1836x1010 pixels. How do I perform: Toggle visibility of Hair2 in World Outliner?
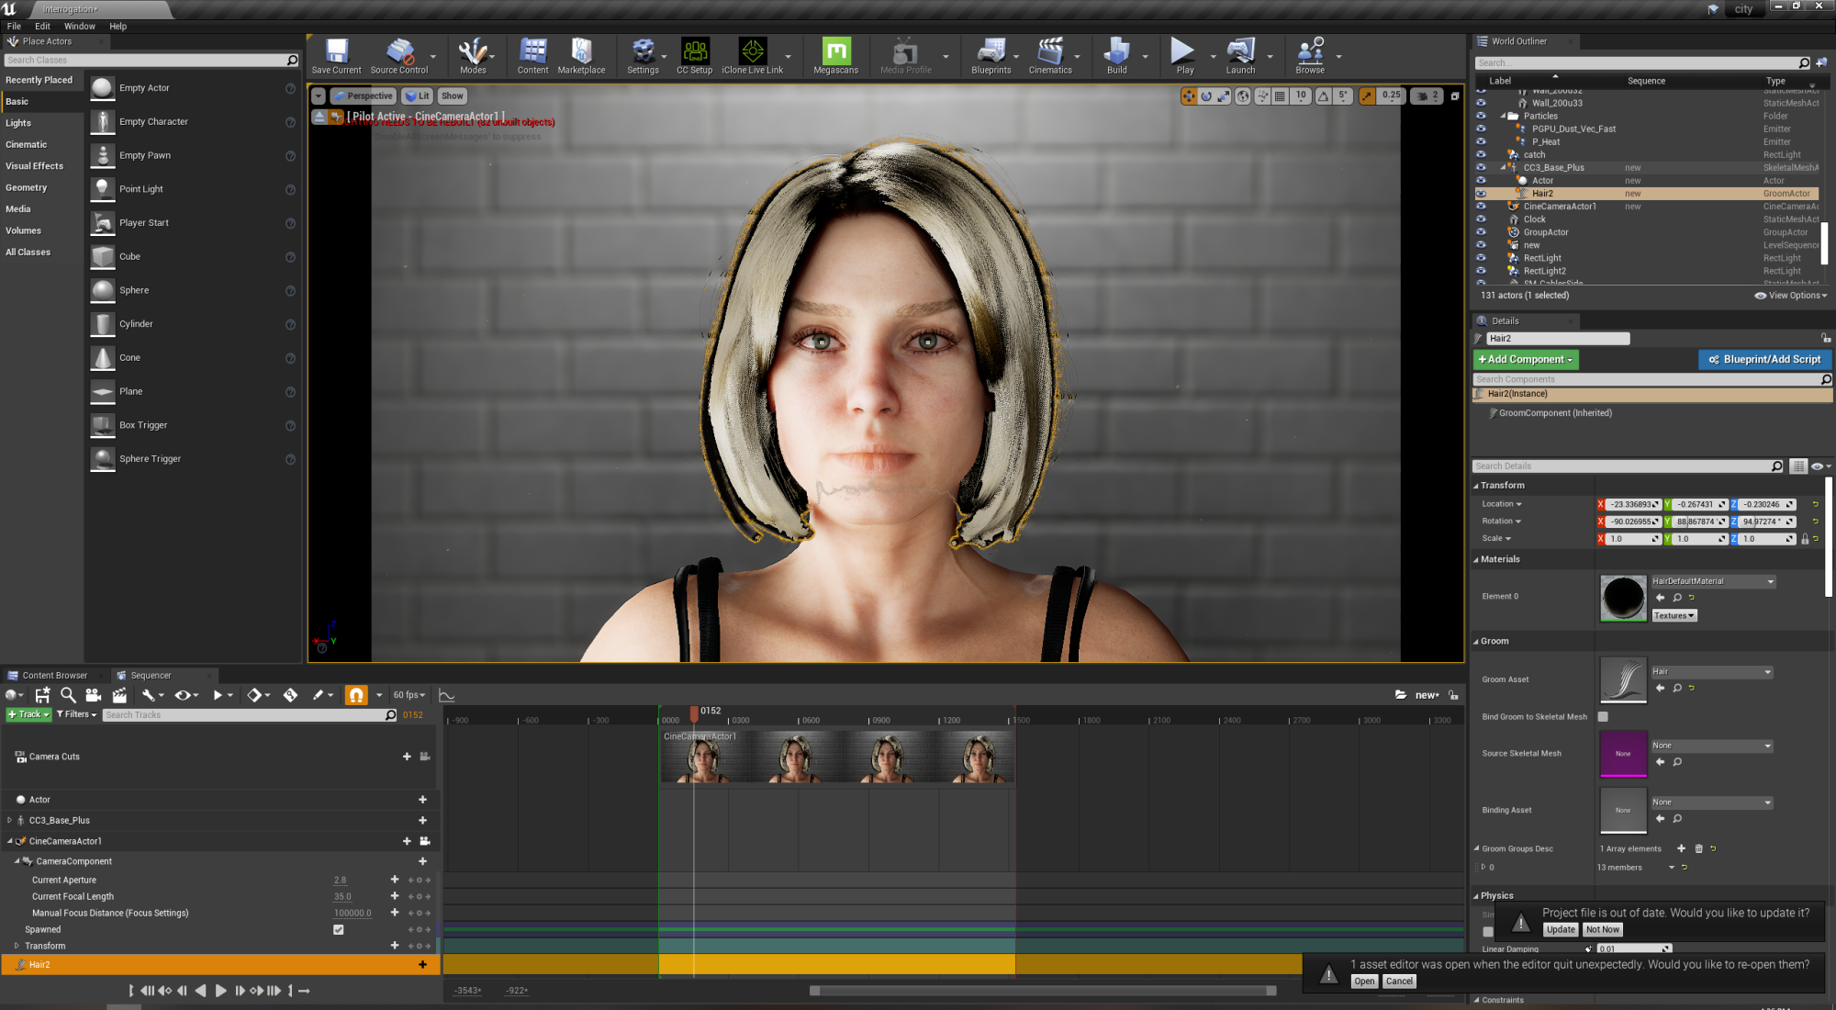pos(1481,194)
